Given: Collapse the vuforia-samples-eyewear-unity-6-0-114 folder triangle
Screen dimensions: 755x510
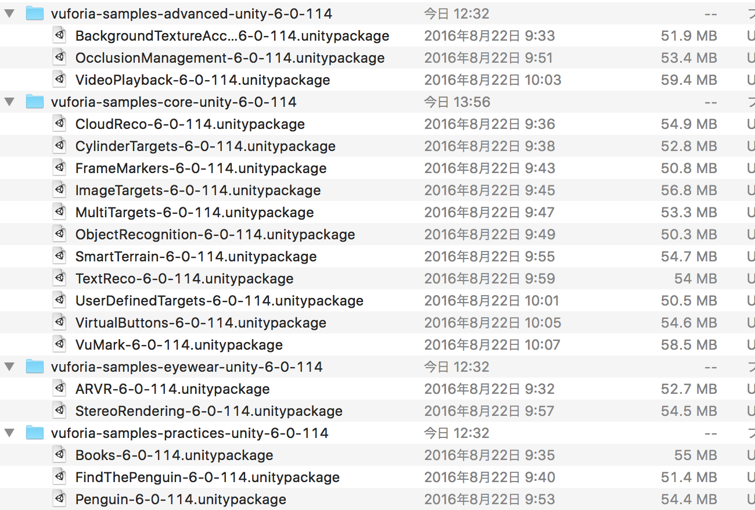Looking at the screenshot, I should pyautogui.click(x=9, y=367).
